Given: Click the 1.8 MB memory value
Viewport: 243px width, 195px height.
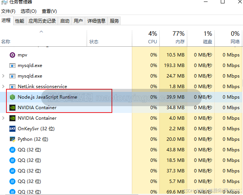Looking at the screenshot, I should pyautogui.click(x=177, y=87).
